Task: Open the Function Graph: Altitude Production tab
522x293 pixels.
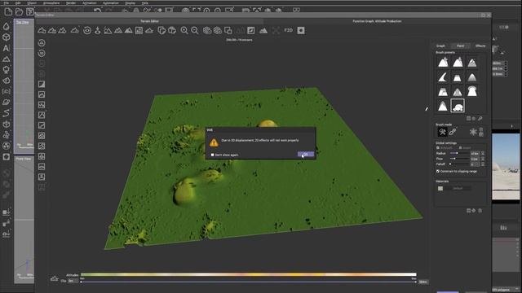Action: point(377,21)
